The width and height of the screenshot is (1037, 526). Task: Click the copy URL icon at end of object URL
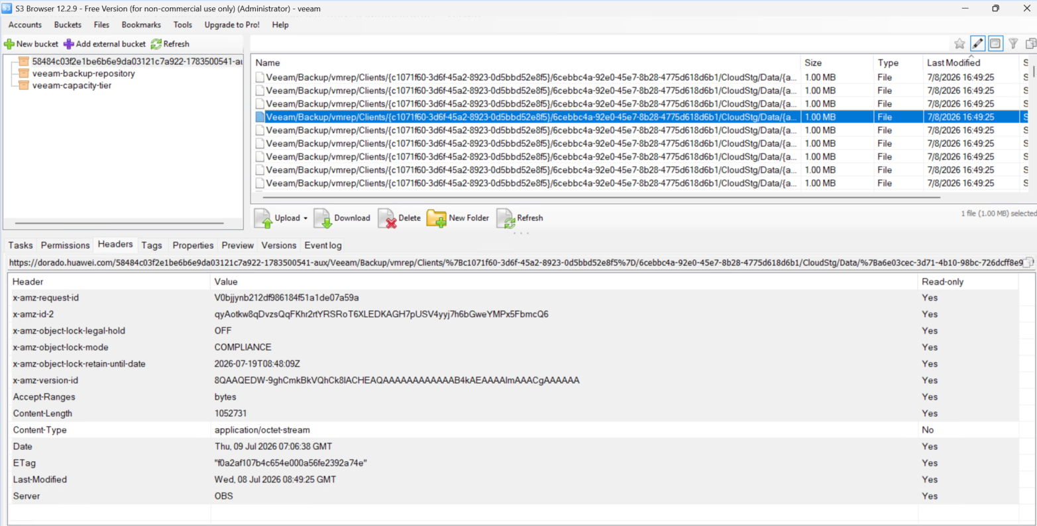[1028, 263]
